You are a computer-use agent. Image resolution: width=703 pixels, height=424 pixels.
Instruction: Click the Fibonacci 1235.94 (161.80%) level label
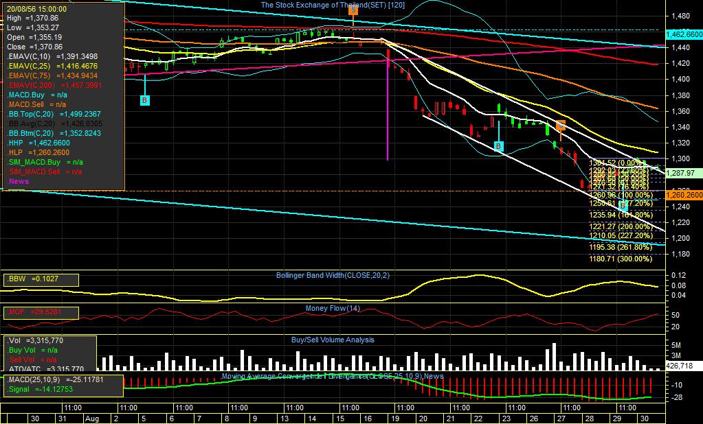tap(621, 215)
